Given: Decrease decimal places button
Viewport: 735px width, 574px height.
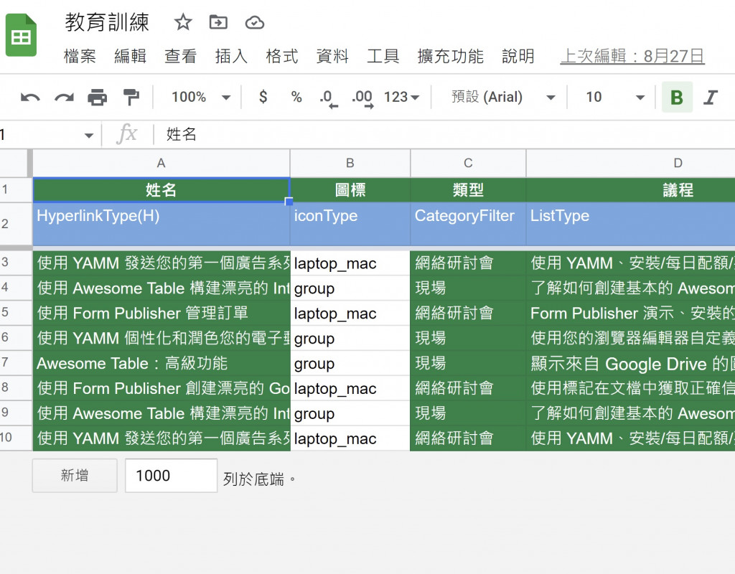Looking at the screenshot, I should [327, 98].
